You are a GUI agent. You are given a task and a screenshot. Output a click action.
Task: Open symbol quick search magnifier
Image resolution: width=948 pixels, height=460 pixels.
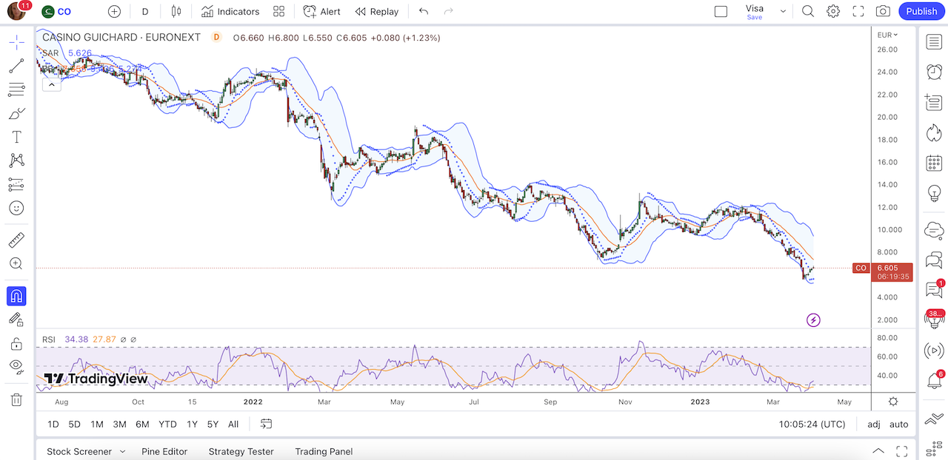coord(808,11)
